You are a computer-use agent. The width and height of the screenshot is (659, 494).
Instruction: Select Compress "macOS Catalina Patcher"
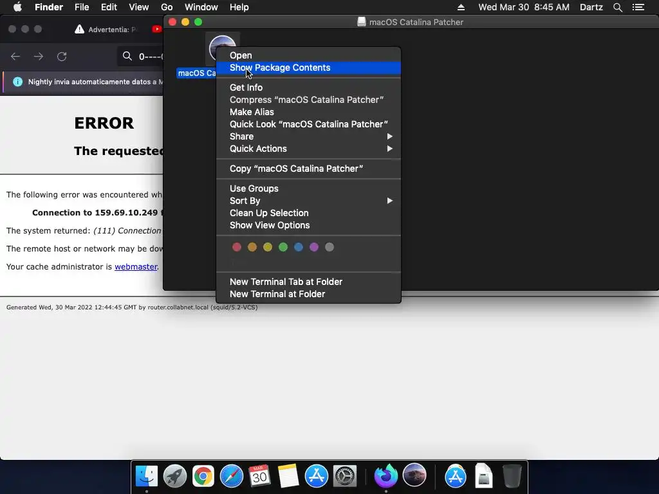click(308, 100)
